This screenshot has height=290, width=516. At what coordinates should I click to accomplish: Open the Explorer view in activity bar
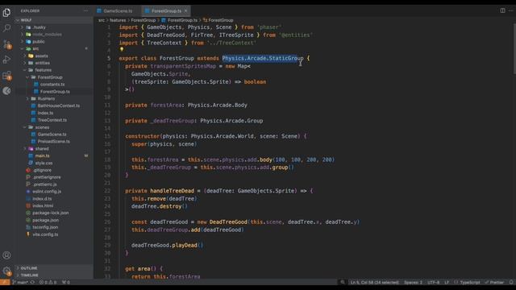[6, 13]
